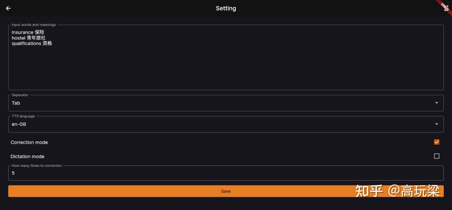Click the 'Input words and meanings' label
This screenshot has height=210, width=452.
33,25
